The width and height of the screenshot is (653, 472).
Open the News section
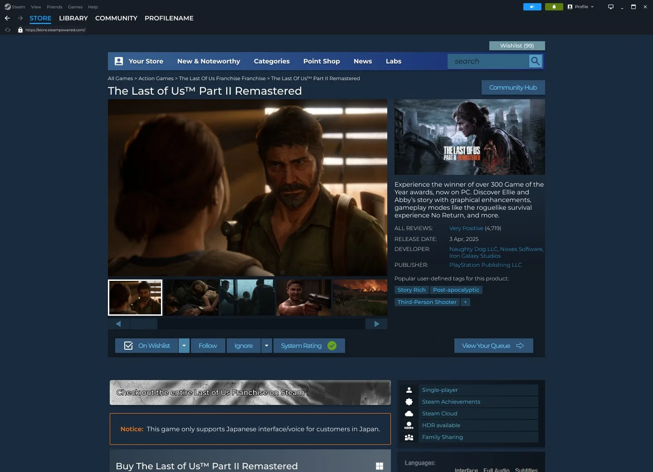[363, 61]
